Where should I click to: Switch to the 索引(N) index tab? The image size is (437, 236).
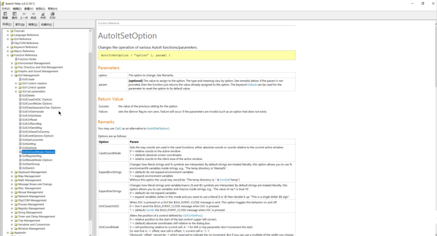tap(20, 25)
